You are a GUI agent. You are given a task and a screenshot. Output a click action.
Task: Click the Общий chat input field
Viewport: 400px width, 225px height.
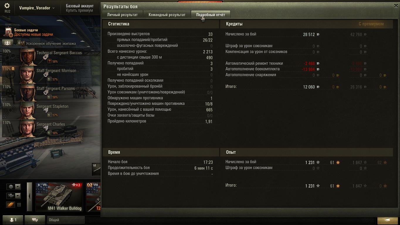(x=66, y=220)
